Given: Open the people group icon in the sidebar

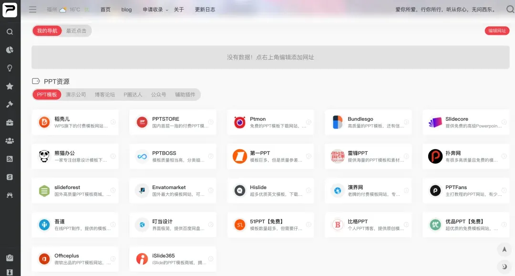Looking at the screenshot, I should coord(10,141).
